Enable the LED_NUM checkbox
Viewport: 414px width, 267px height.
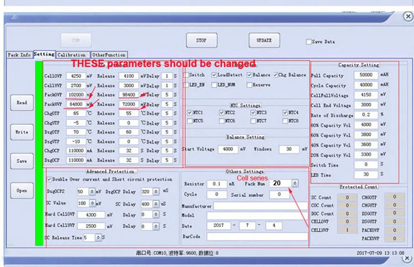tap(214, 85)
